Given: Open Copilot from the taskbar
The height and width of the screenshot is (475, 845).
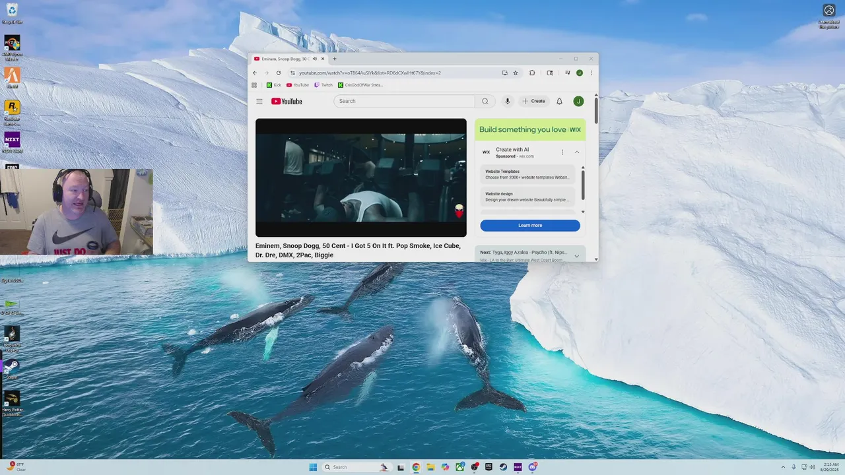Looking at the screenshot, I should (x=445, y=467).
